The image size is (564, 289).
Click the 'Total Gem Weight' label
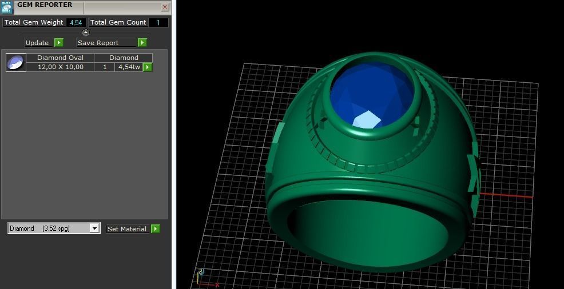[34, 23]
